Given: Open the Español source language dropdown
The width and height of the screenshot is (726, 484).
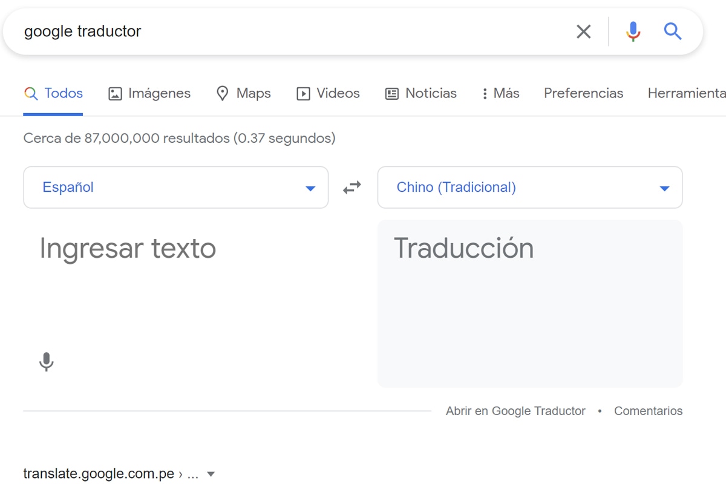Looking at the screenshot, I should pos(175,188).
